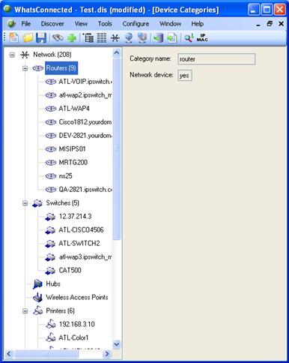289x363 pixels.
Task: Open the Tools menu
Action: tap(105, 24)
